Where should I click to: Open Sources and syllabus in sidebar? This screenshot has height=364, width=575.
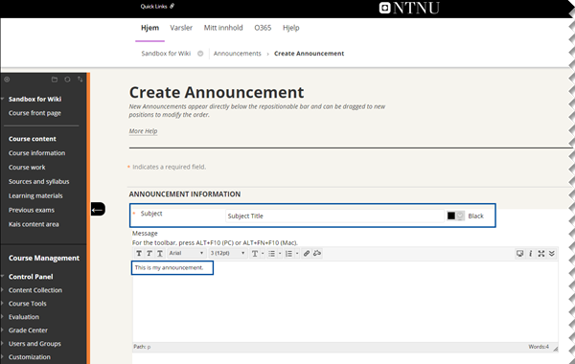coord(39,181)
